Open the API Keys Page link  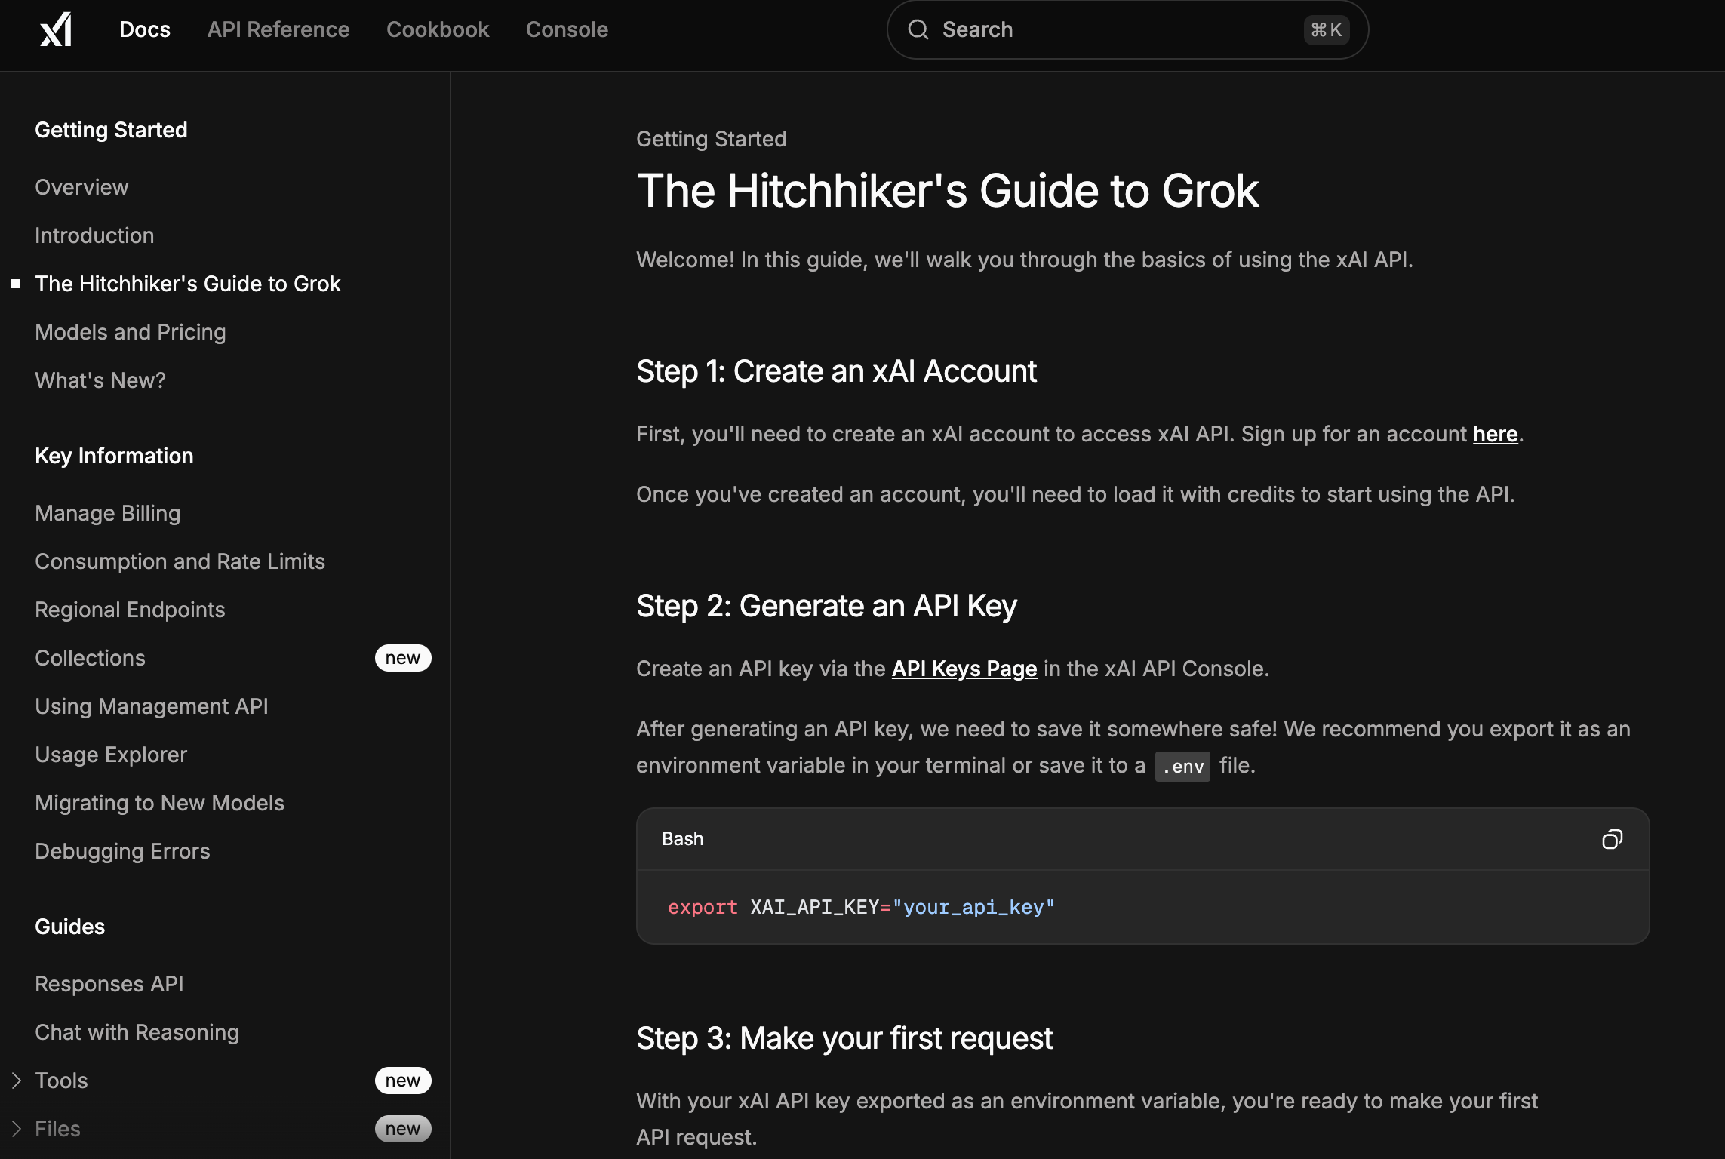click(x=964, y=669)
